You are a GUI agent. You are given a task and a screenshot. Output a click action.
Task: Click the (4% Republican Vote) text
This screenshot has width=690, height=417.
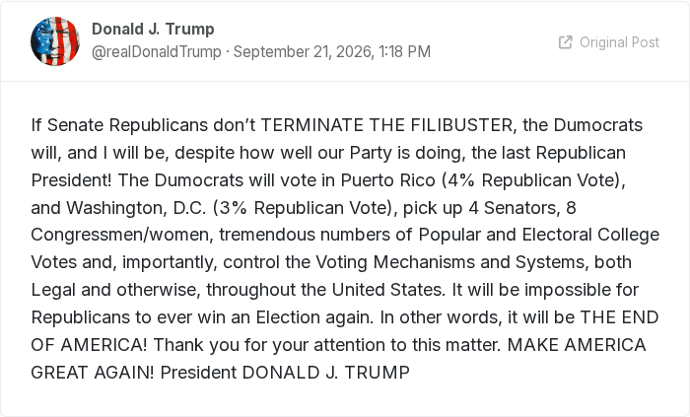(531, 180)
